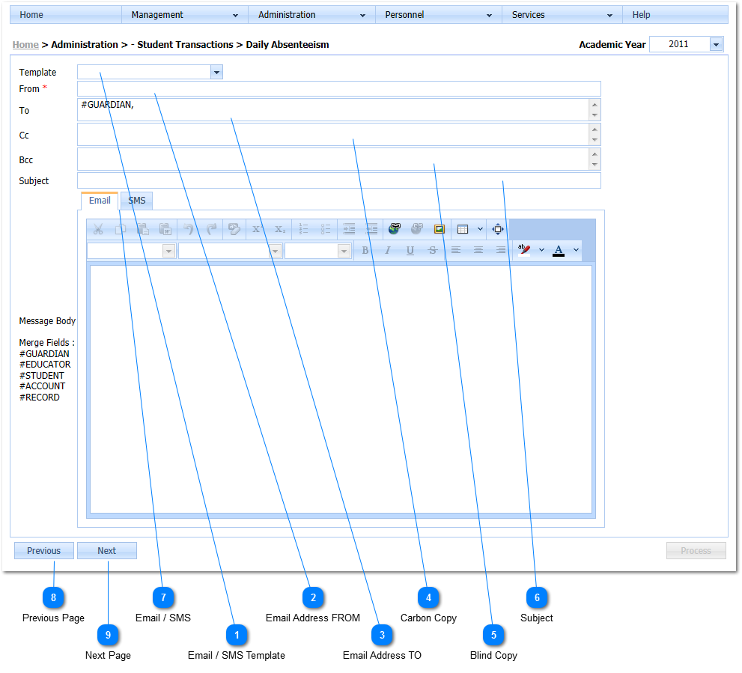Align text center
742x673 pixels.
(x=478, y=250)
